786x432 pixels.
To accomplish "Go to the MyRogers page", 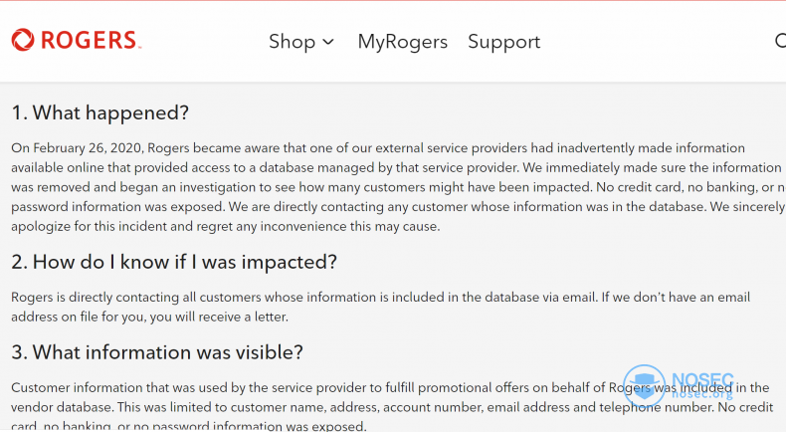I will [x=403, y=42].
